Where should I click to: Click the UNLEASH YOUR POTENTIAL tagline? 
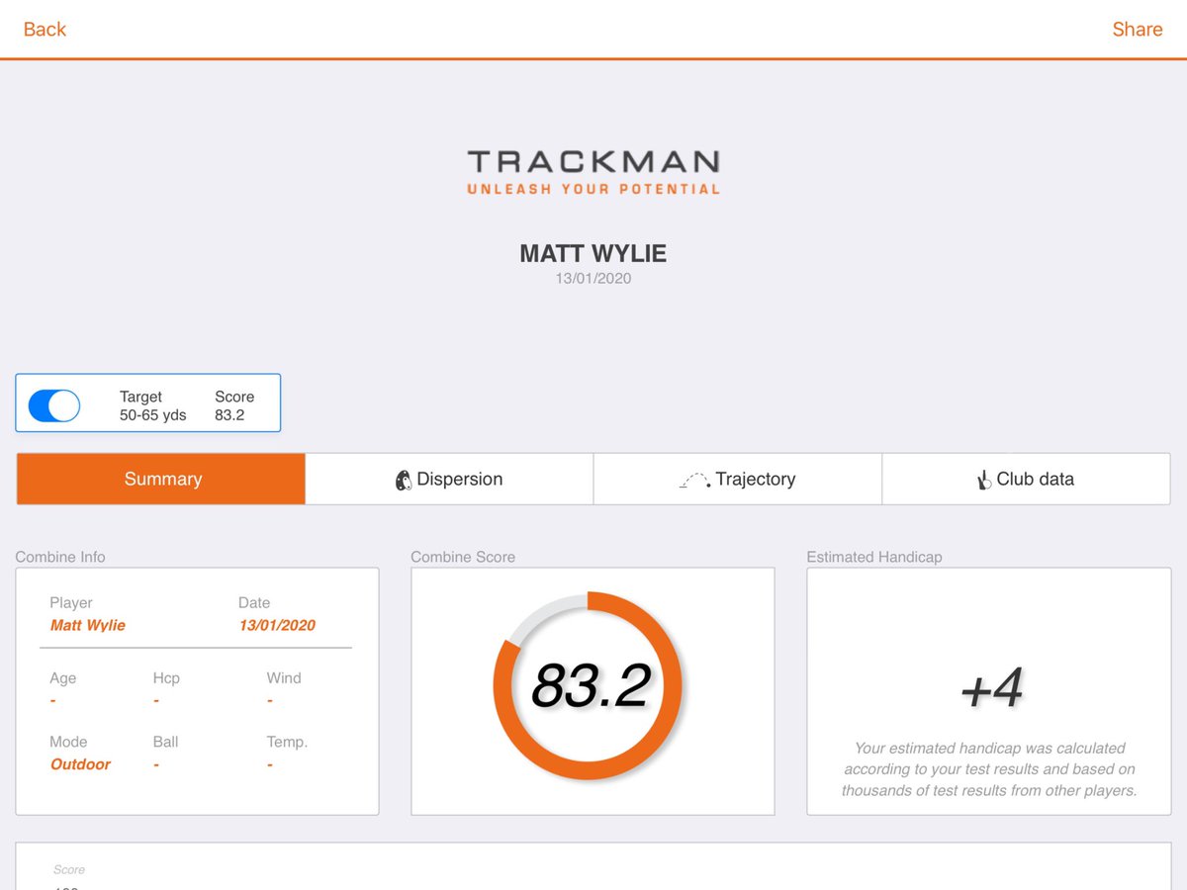tap(593, 188)
